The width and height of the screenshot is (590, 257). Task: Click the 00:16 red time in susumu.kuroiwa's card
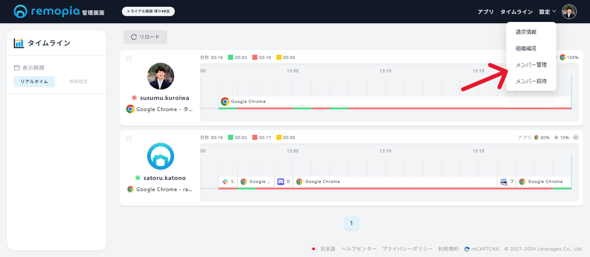265,57
